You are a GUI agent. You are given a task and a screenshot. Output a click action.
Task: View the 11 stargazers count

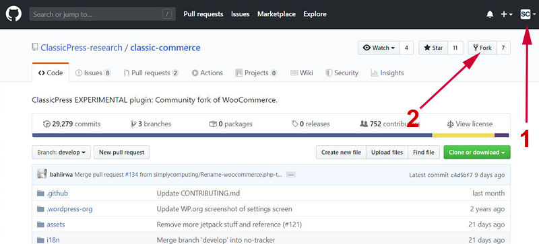coord(455,48)
